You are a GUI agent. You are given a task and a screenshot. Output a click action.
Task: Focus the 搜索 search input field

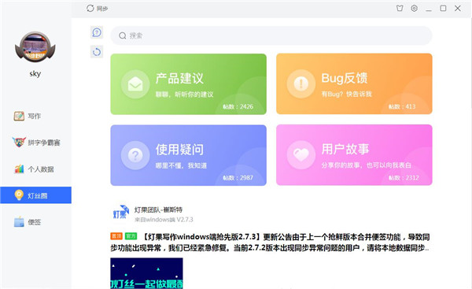coord(271,36)
